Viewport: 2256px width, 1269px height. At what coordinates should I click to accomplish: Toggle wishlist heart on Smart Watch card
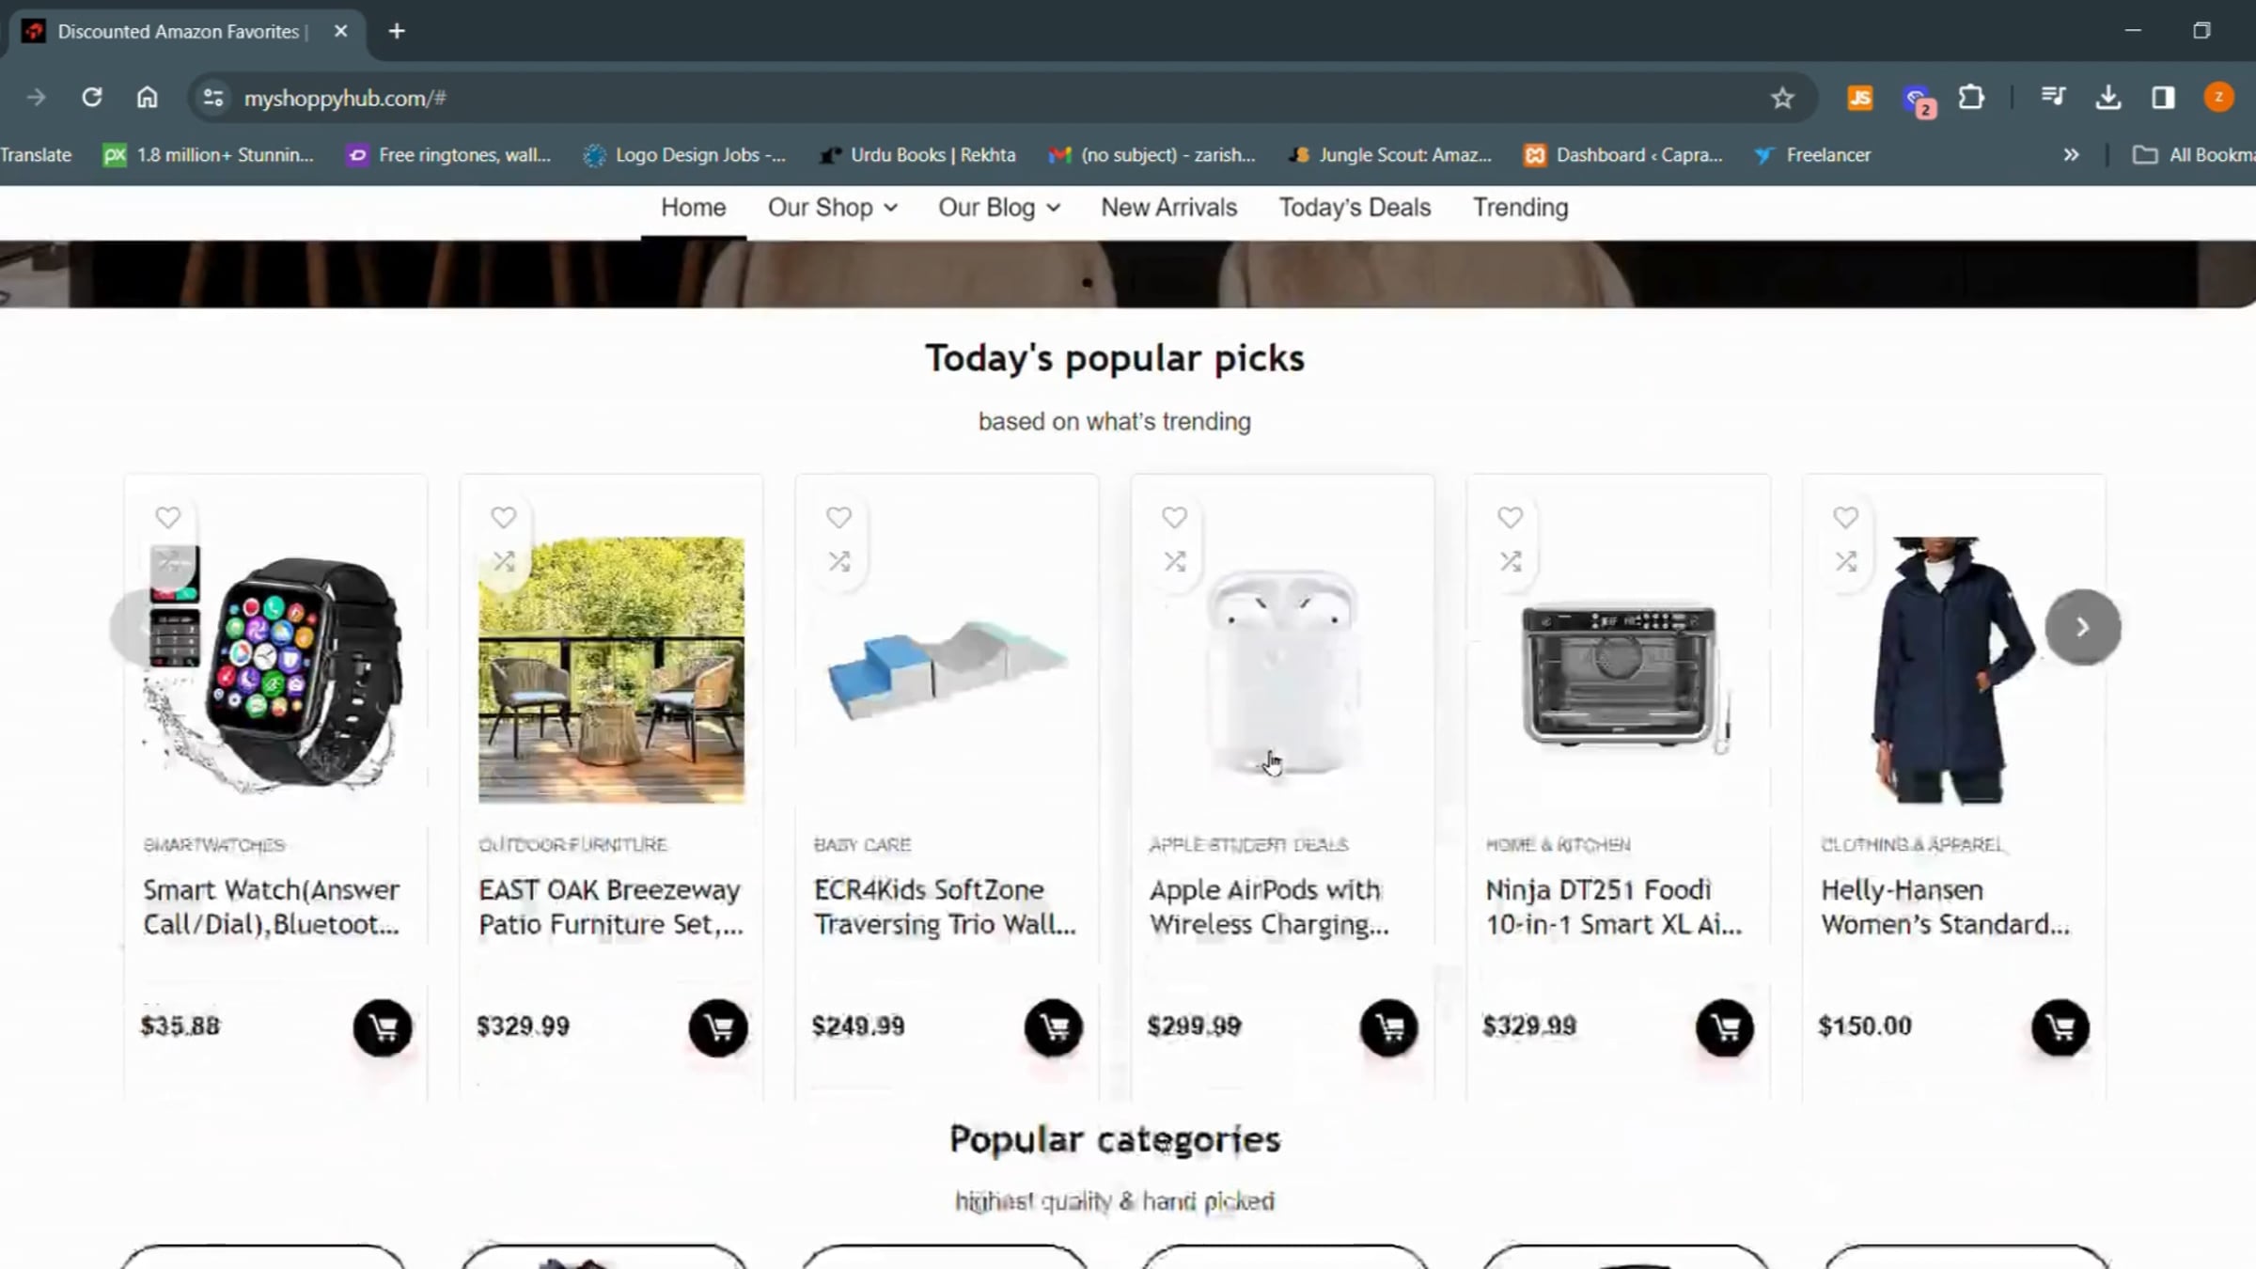(168, 517)
